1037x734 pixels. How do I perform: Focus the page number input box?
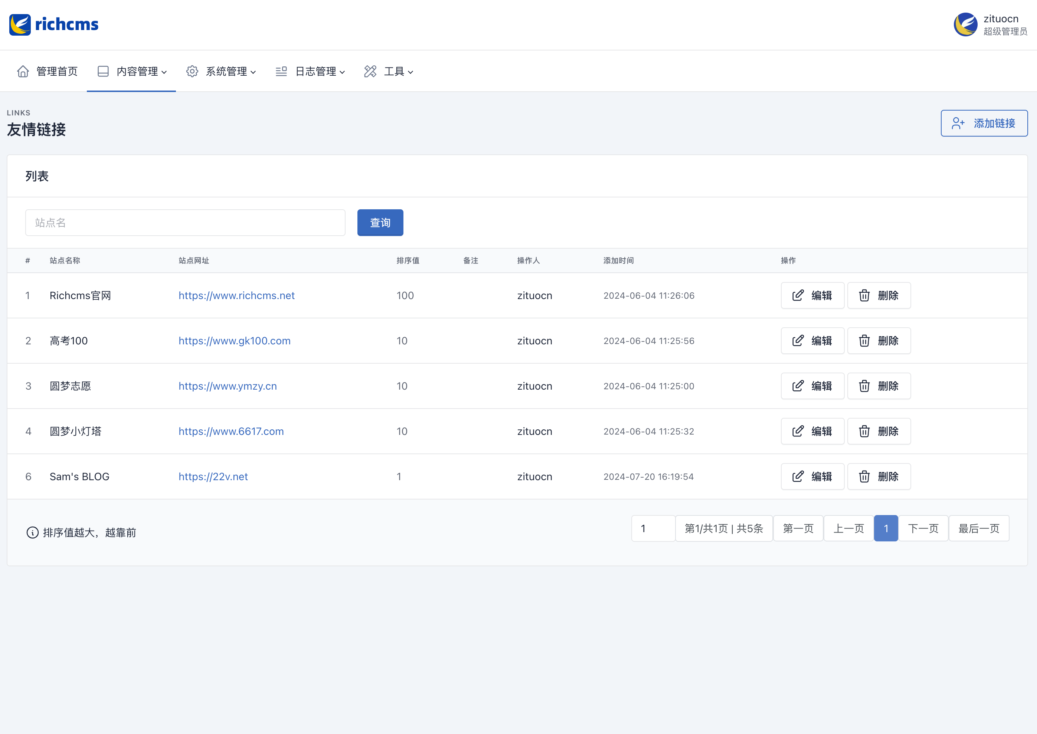(653, 528)
